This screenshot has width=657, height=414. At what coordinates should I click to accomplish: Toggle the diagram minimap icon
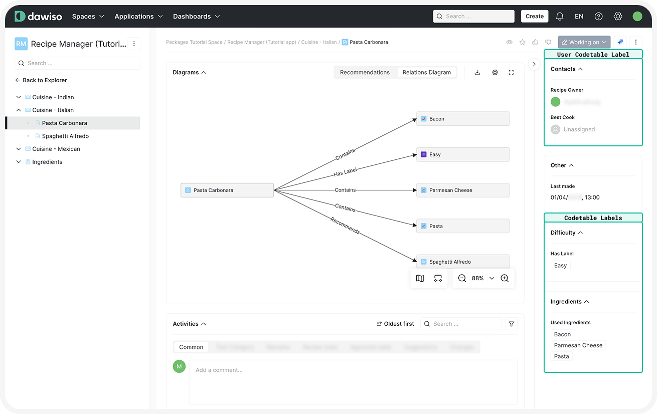pyautogui.click(x=420, y=279)
